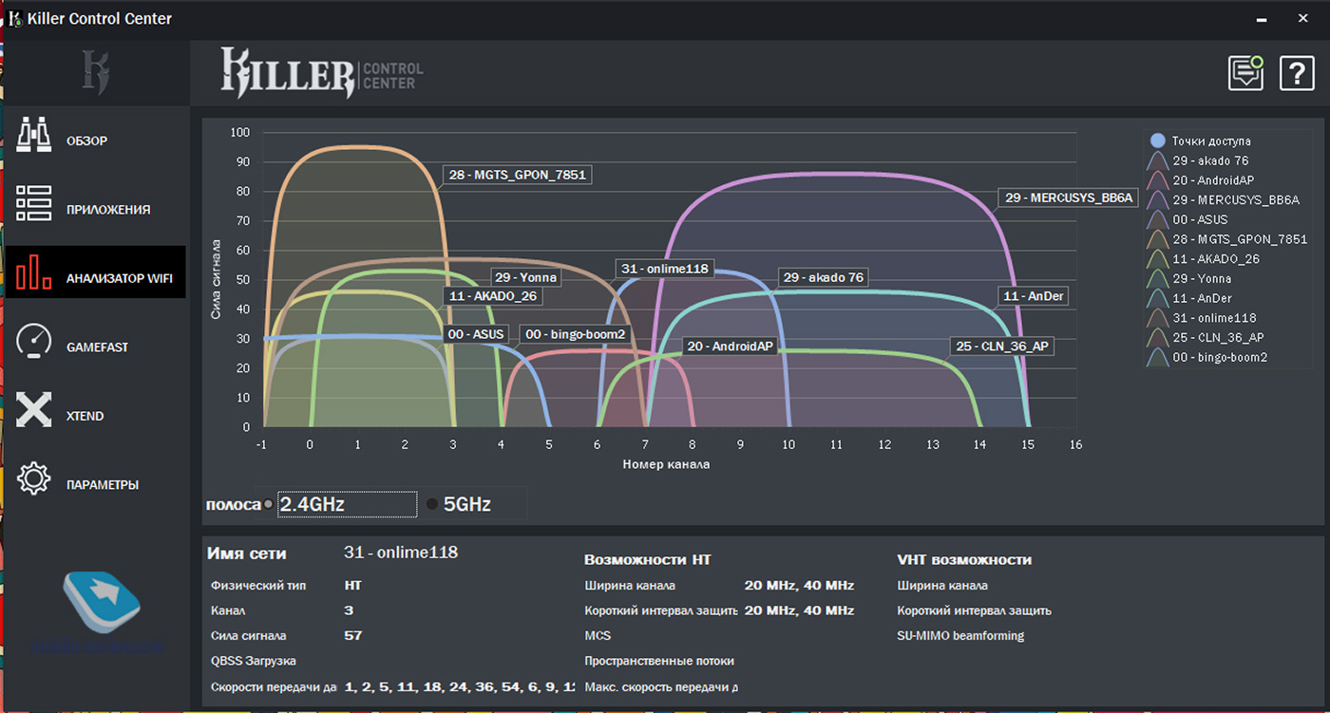The width and height of the screenshot is (1330, 713).
Task: Click legend swatch for 00 - bingo-boom2
Action: [1157, 357]
